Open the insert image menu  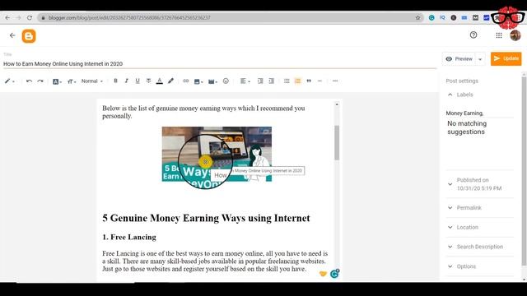click(198, 81)
